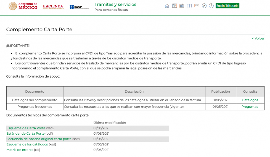Click the Catálogos del complemento cell

[x=35, y=100]
